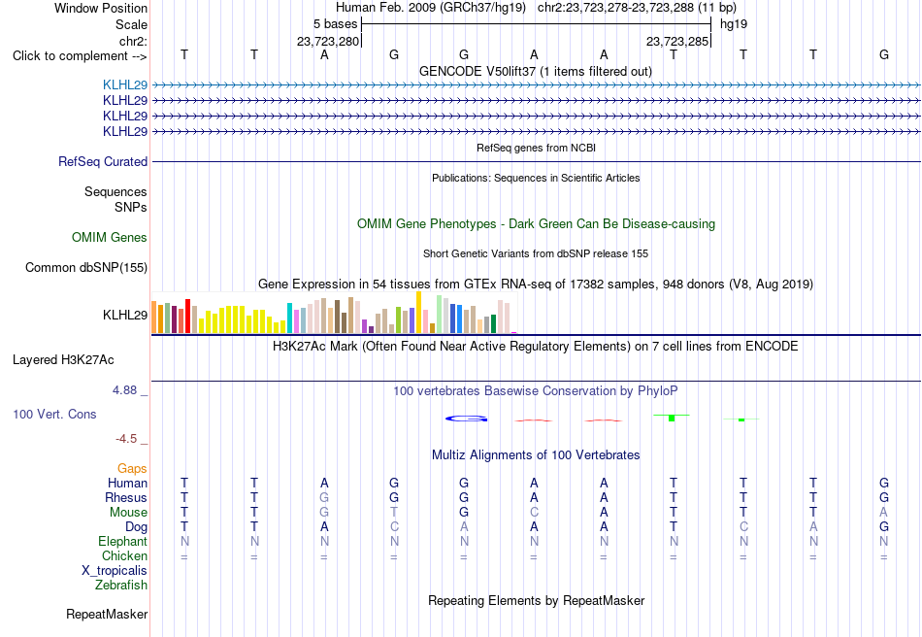Screen dimensions: 922x637
Task: Click the GTEx Gene Expression track title
Action: pyautogui.click(x=535, y=285)
